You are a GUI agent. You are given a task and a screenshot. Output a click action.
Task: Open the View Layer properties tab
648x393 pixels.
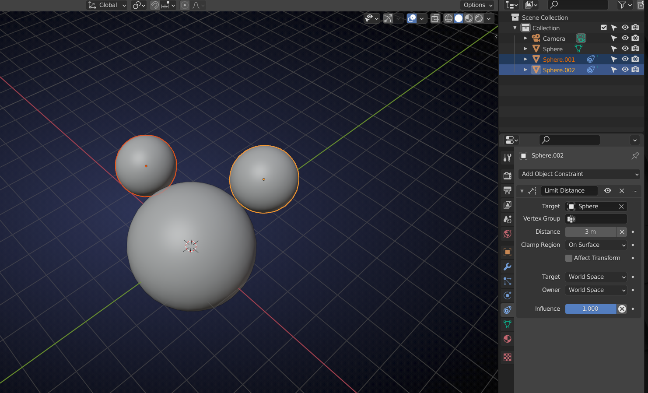tap(507, 205)
